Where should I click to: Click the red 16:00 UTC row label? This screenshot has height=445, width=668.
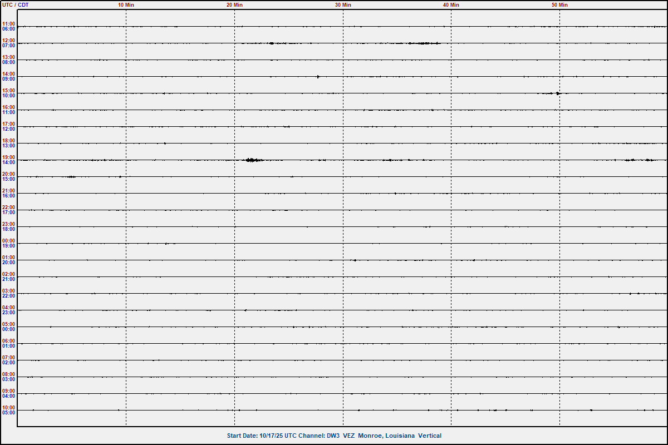[8, 107]
